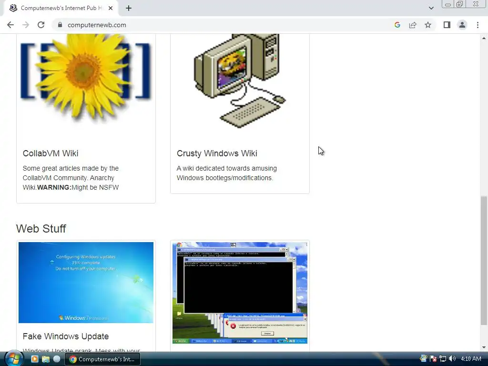Open the browser side panel
Image resolution: width=488 pixels, height=366 pixels.
click(x=447, y=25)
